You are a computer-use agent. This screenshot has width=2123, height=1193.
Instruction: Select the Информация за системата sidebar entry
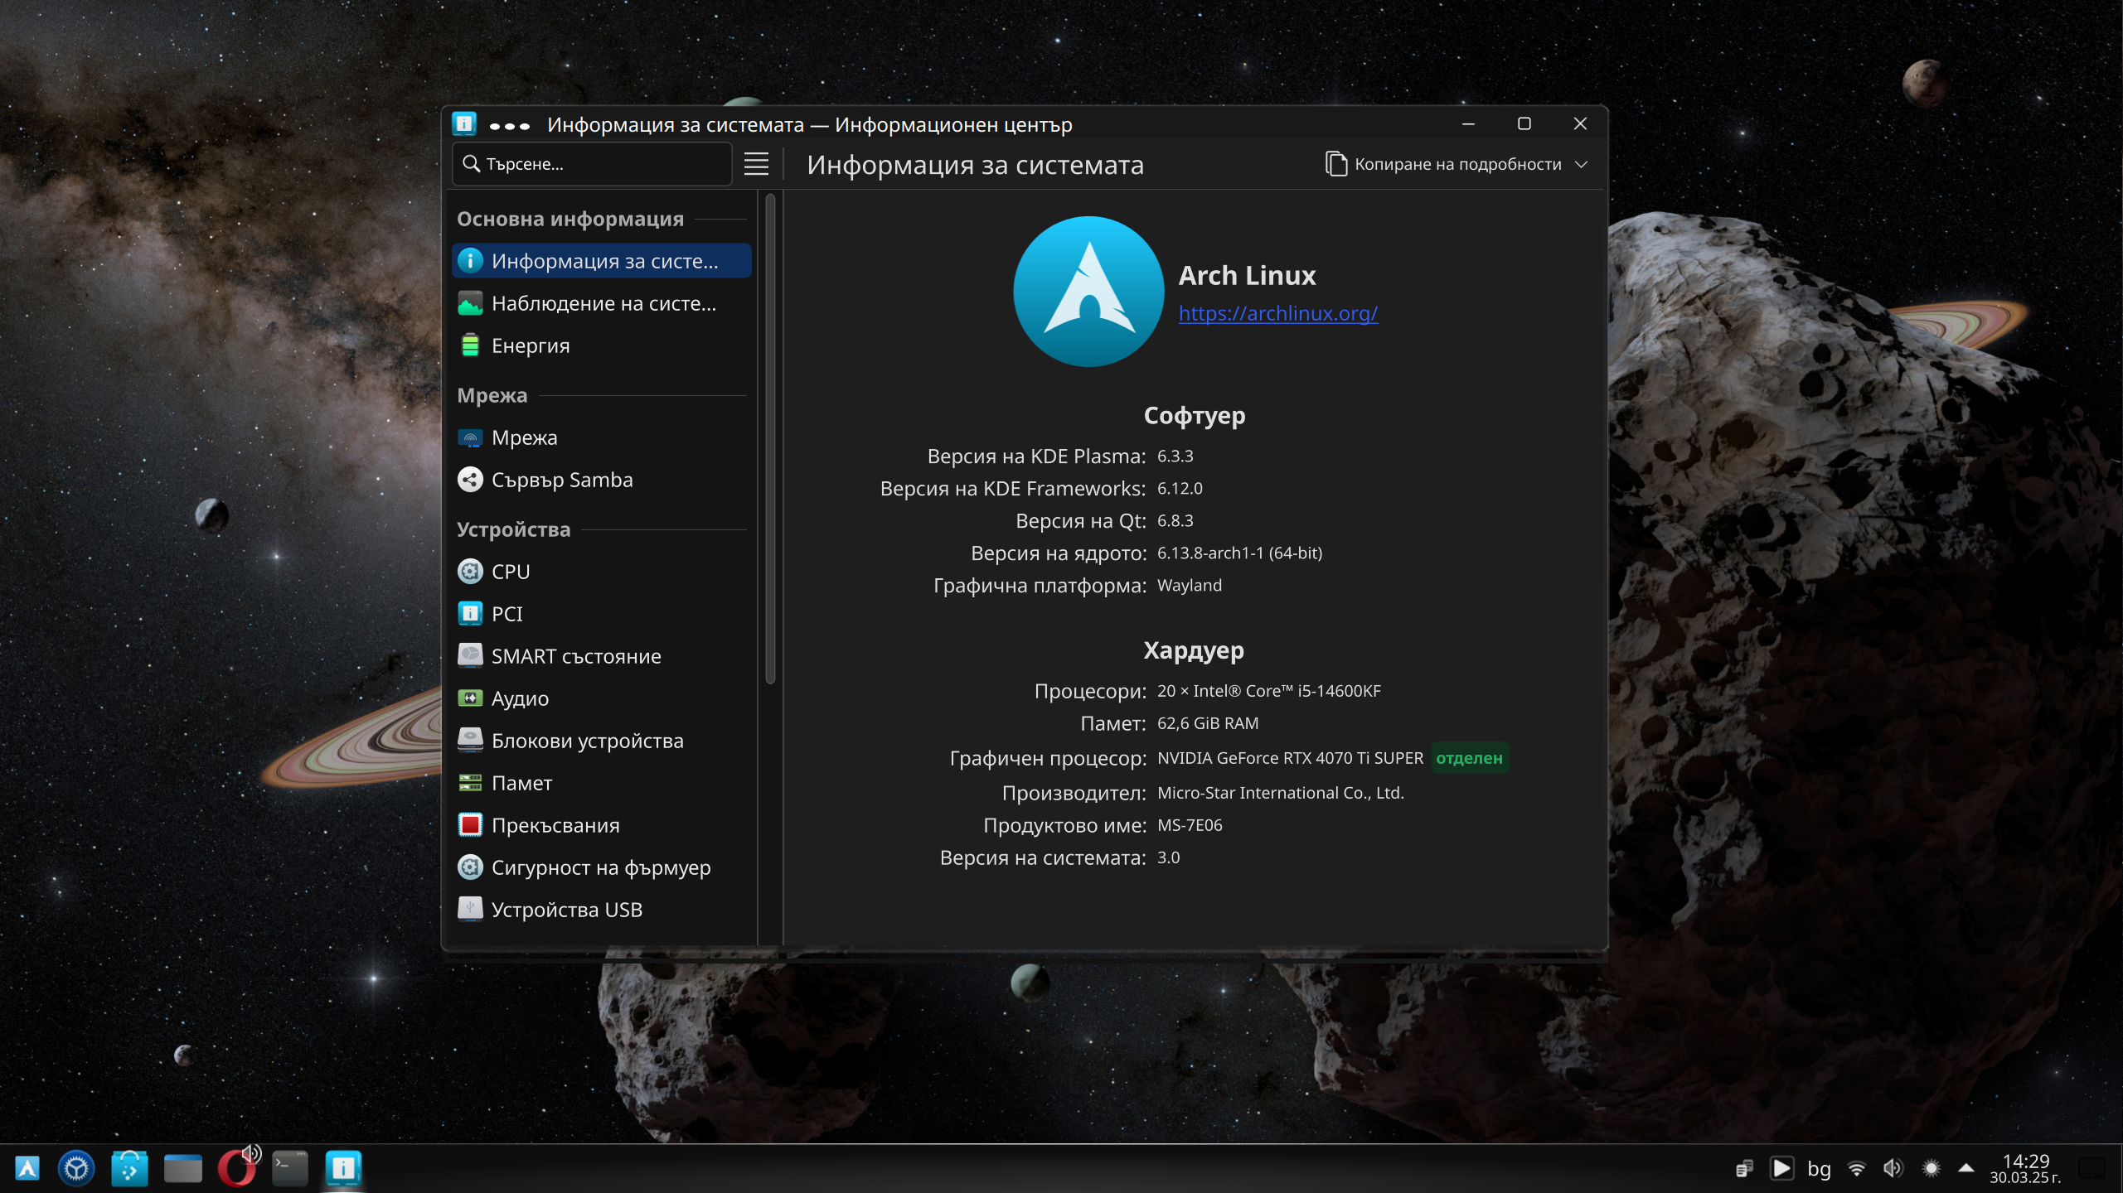tap(602, 261)
